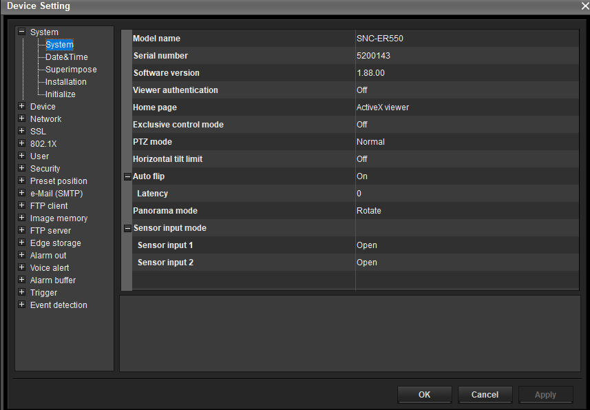590x410 pixels.
Task: Collapse the System tree node
Action: [21, 32]
